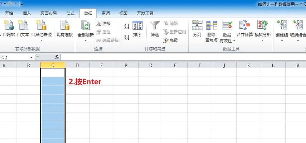306x143 pixels.
Task: Click the Data Validation (数据有效性) icon
Action: 227,25
